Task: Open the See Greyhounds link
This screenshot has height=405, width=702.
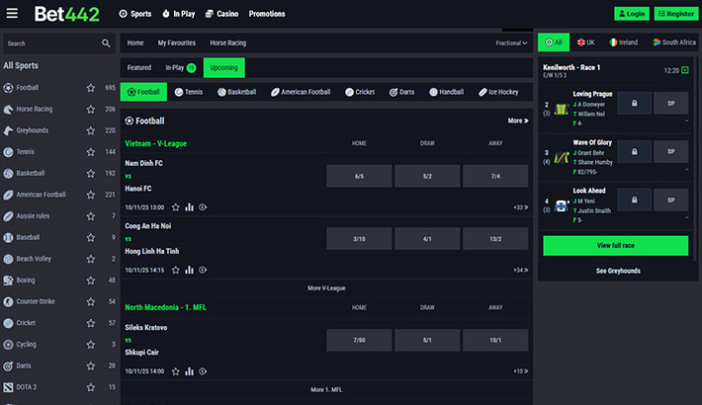Action: coord(618,271)
